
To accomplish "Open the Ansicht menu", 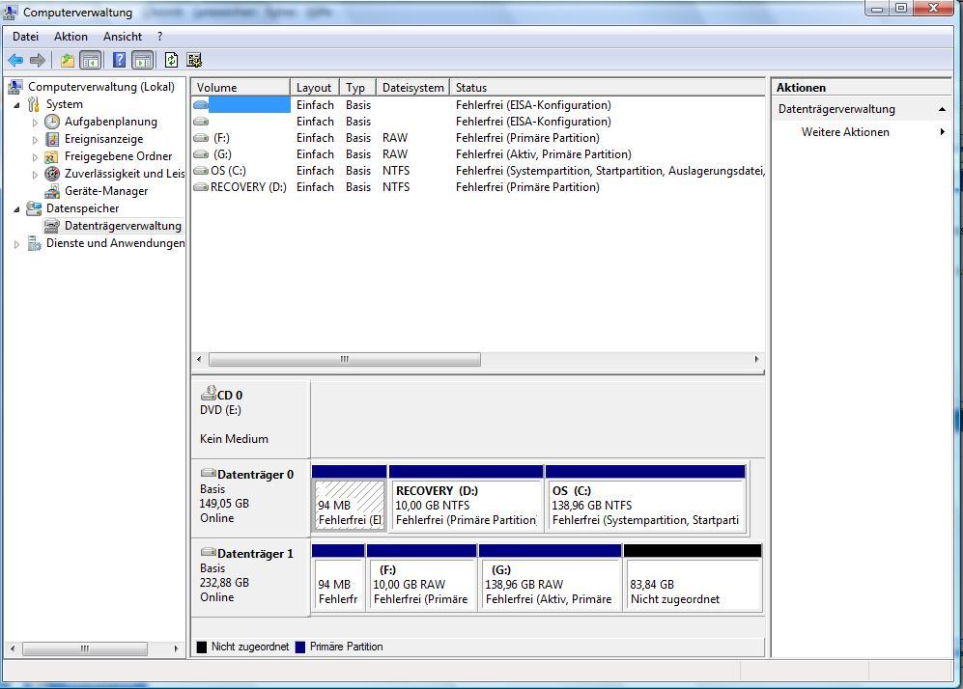I will (x=123, y=37).
